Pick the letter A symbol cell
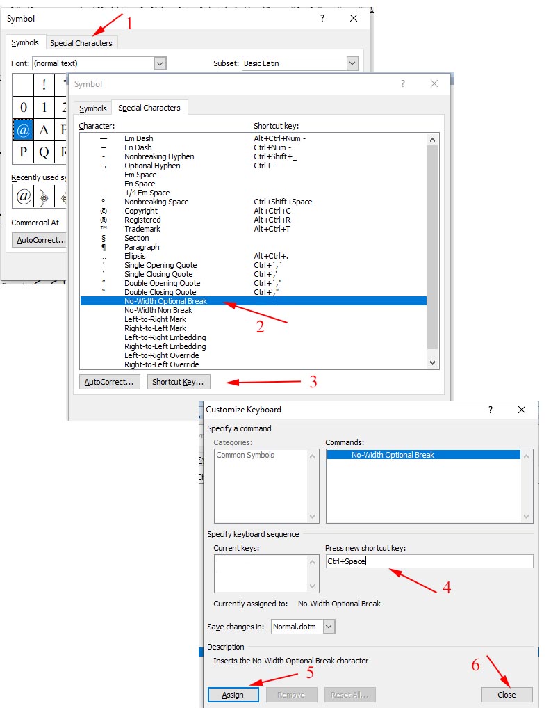Screen dimensions: 560x708 (44, 129)
